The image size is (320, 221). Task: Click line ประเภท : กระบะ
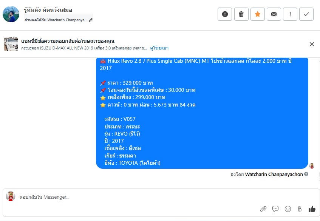122,127
